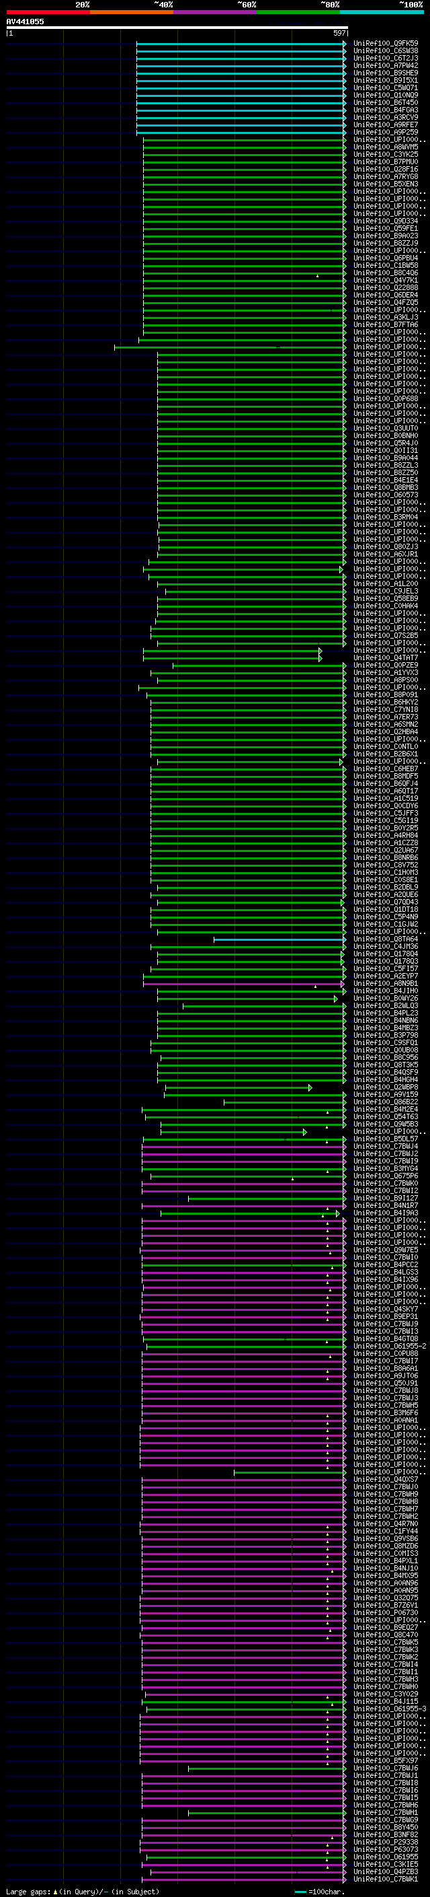Click the UniRef100_B5XEN3 label
Viewport: 430px width, 1897px height.
(x=386, y=184)
